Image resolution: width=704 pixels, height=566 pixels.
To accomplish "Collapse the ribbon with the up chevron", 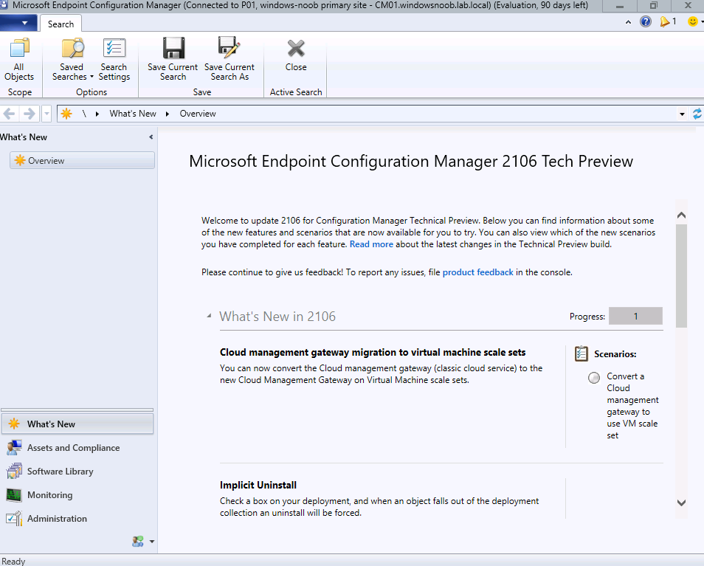I will pos(628,22).
